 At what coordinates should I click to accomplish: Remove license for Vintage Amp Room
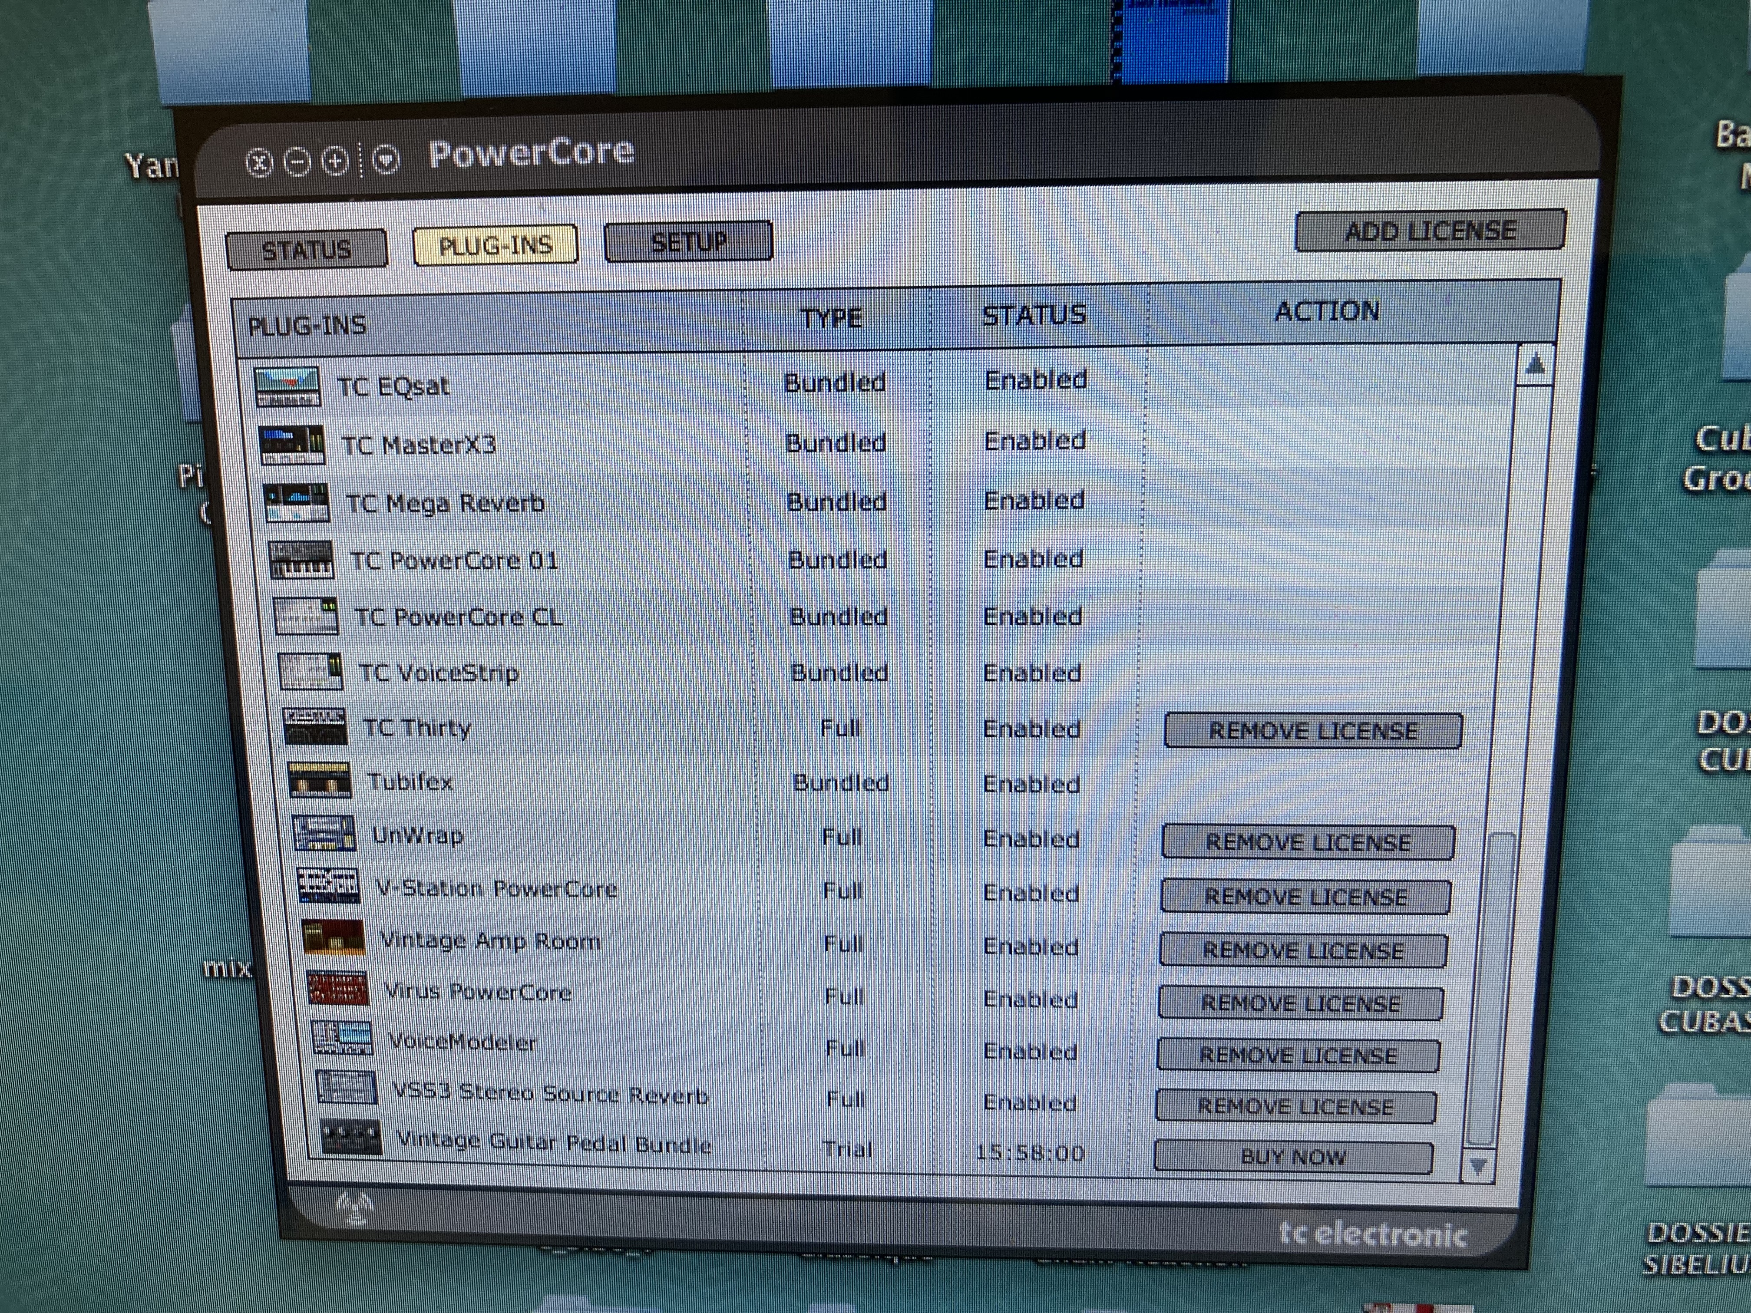pyautogui.click(x=1303, y=950)
